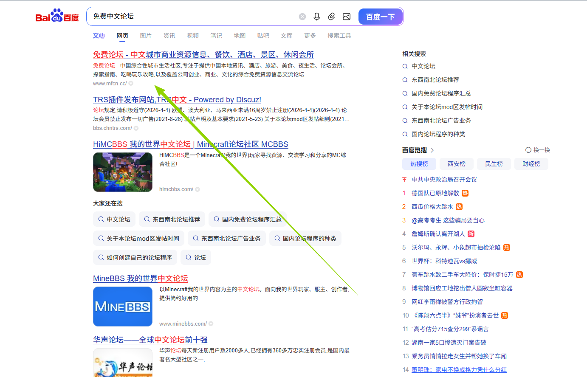Select 关于本论坛mod区发帖时间 chip
Viewport: 587px width, 377px height.
[x=138, y=238]
